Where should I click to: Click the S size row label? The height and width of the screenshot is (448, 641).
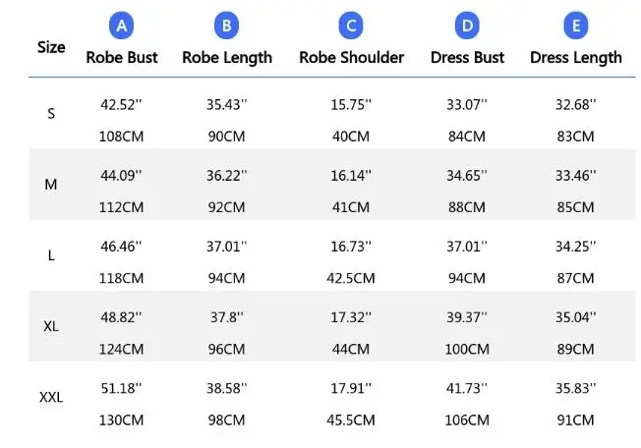point(51,114)
